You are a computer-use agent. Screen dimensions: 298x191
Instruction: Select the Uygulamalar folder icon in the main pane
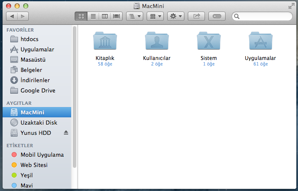[x=261, y=41]
